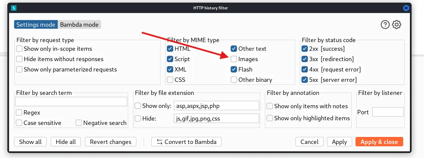Click the Cancel button
This screenshot has width=424, height=158.
click(x=310, y=142)
